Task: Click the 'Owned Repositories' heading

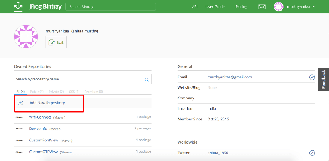Action: (32, 66)
